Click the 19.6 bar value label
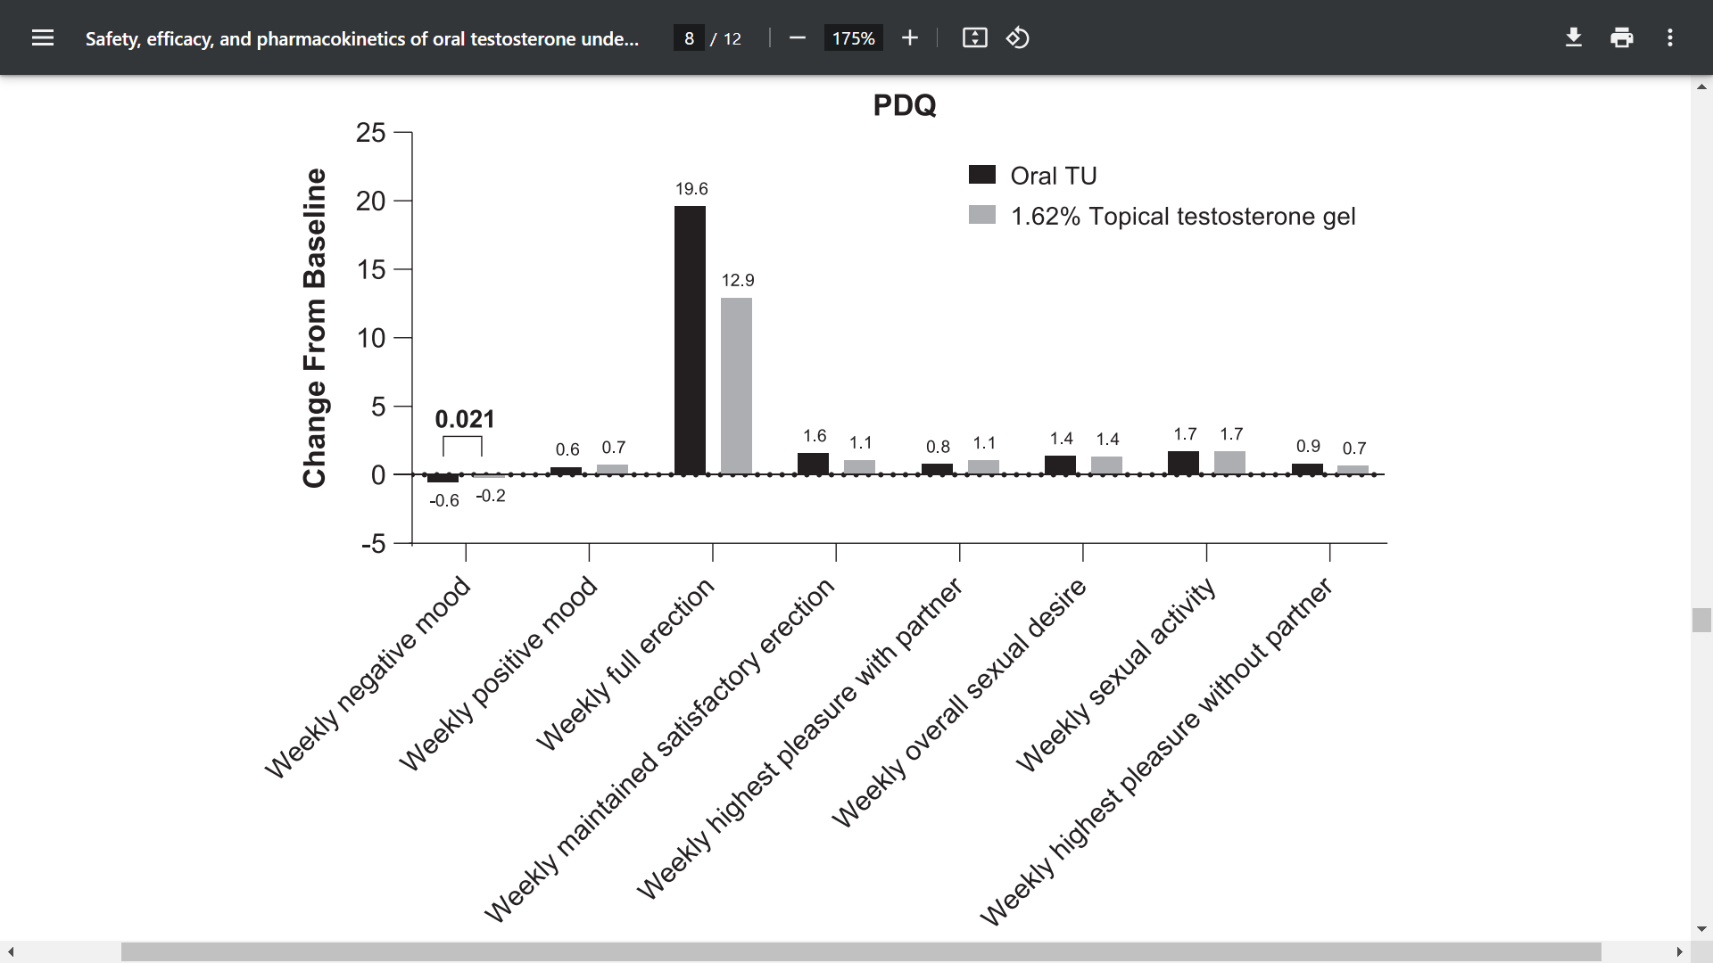1713x963 pixels. tap(691, 189)
